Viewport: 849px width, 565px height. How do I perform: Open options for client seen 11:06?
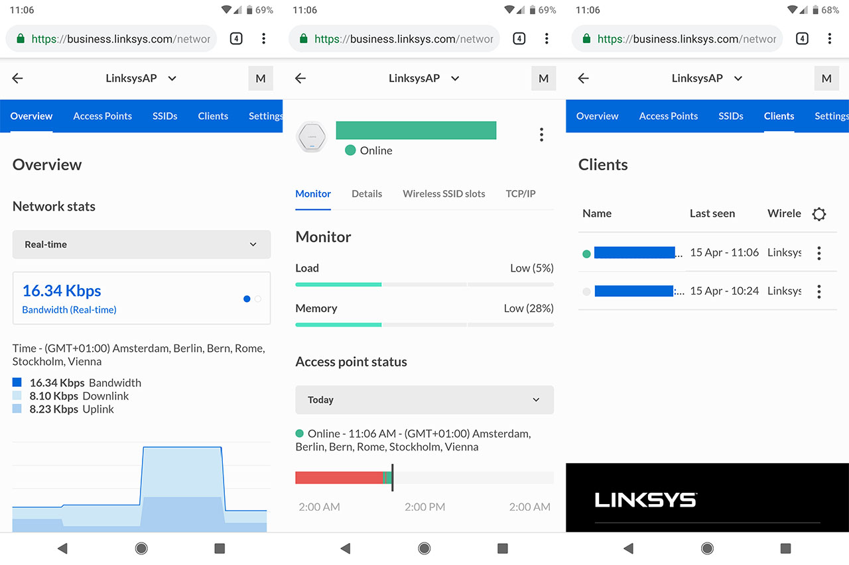coord(819,253)
